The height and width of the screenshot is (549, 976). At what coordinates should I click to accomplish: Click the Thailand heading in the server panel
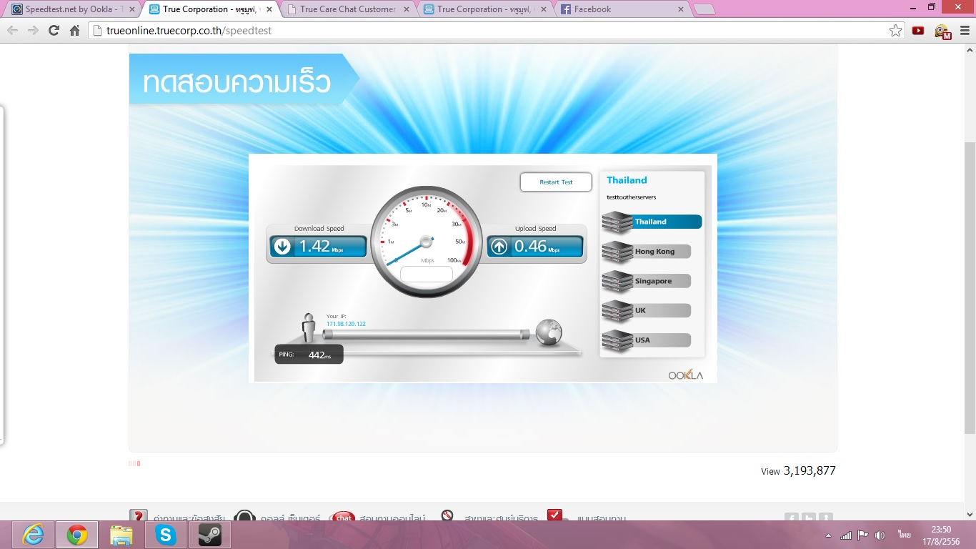627,180
